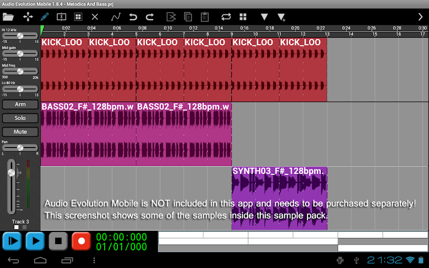Arm Track 3 for recording

[20, 105]
